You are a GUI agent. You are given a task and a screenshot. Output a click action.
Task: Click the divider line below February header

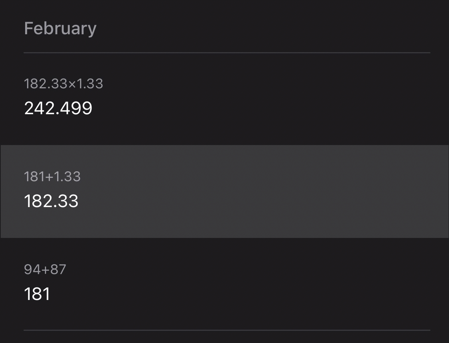pos(227,53)
